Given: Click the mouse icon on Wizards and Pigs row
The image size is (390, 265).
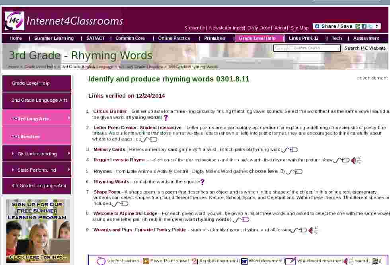Looking at the screenshot, I should coord(299,230).
